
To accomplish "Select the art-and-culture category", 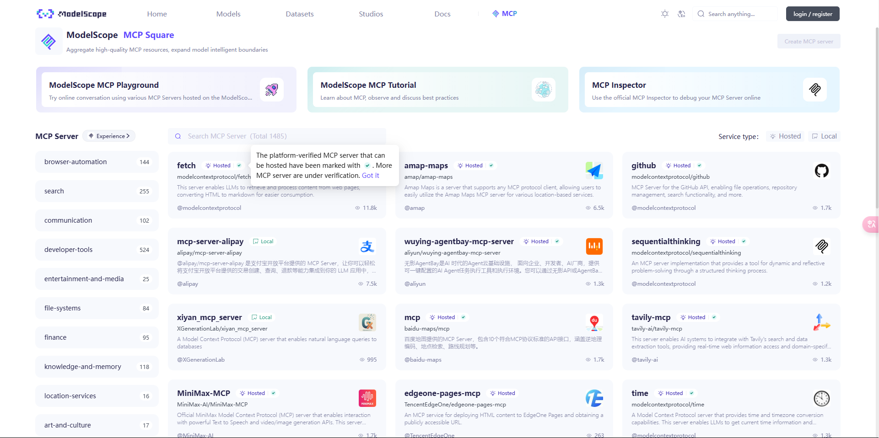I will pos(97,425).
